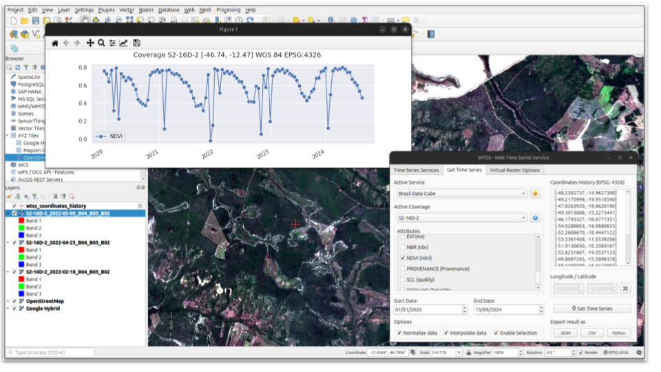
Task: Switch to the Virtual Raster Options tab
Action: point(515,170)
